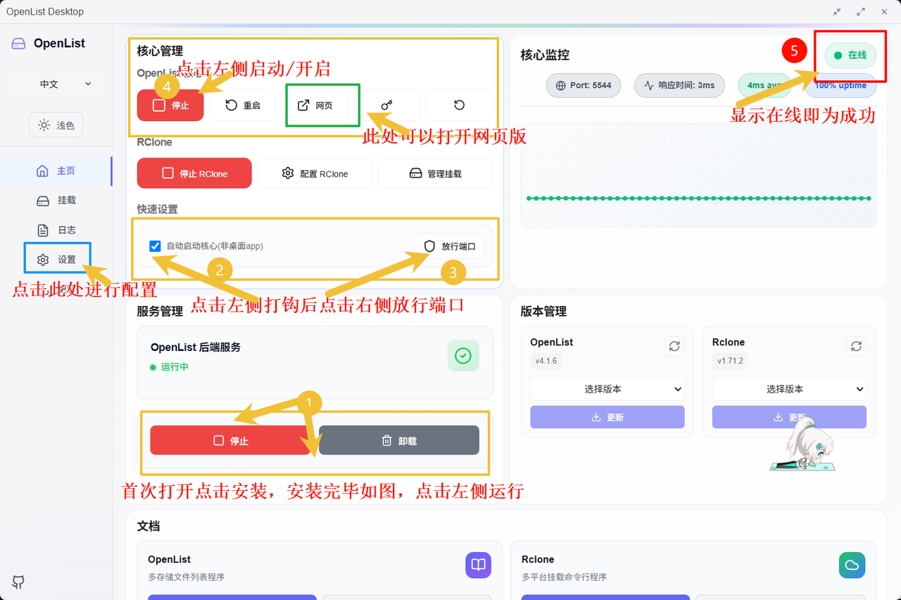The height and width of the screenshot is (600, 901).
Task: Click the restart arrow icon on 重启
Action: (231, 106)
